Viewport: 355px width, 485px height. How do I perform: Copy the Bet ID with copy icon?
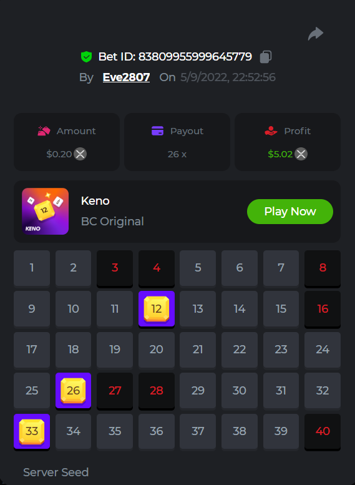coord(266,57)
